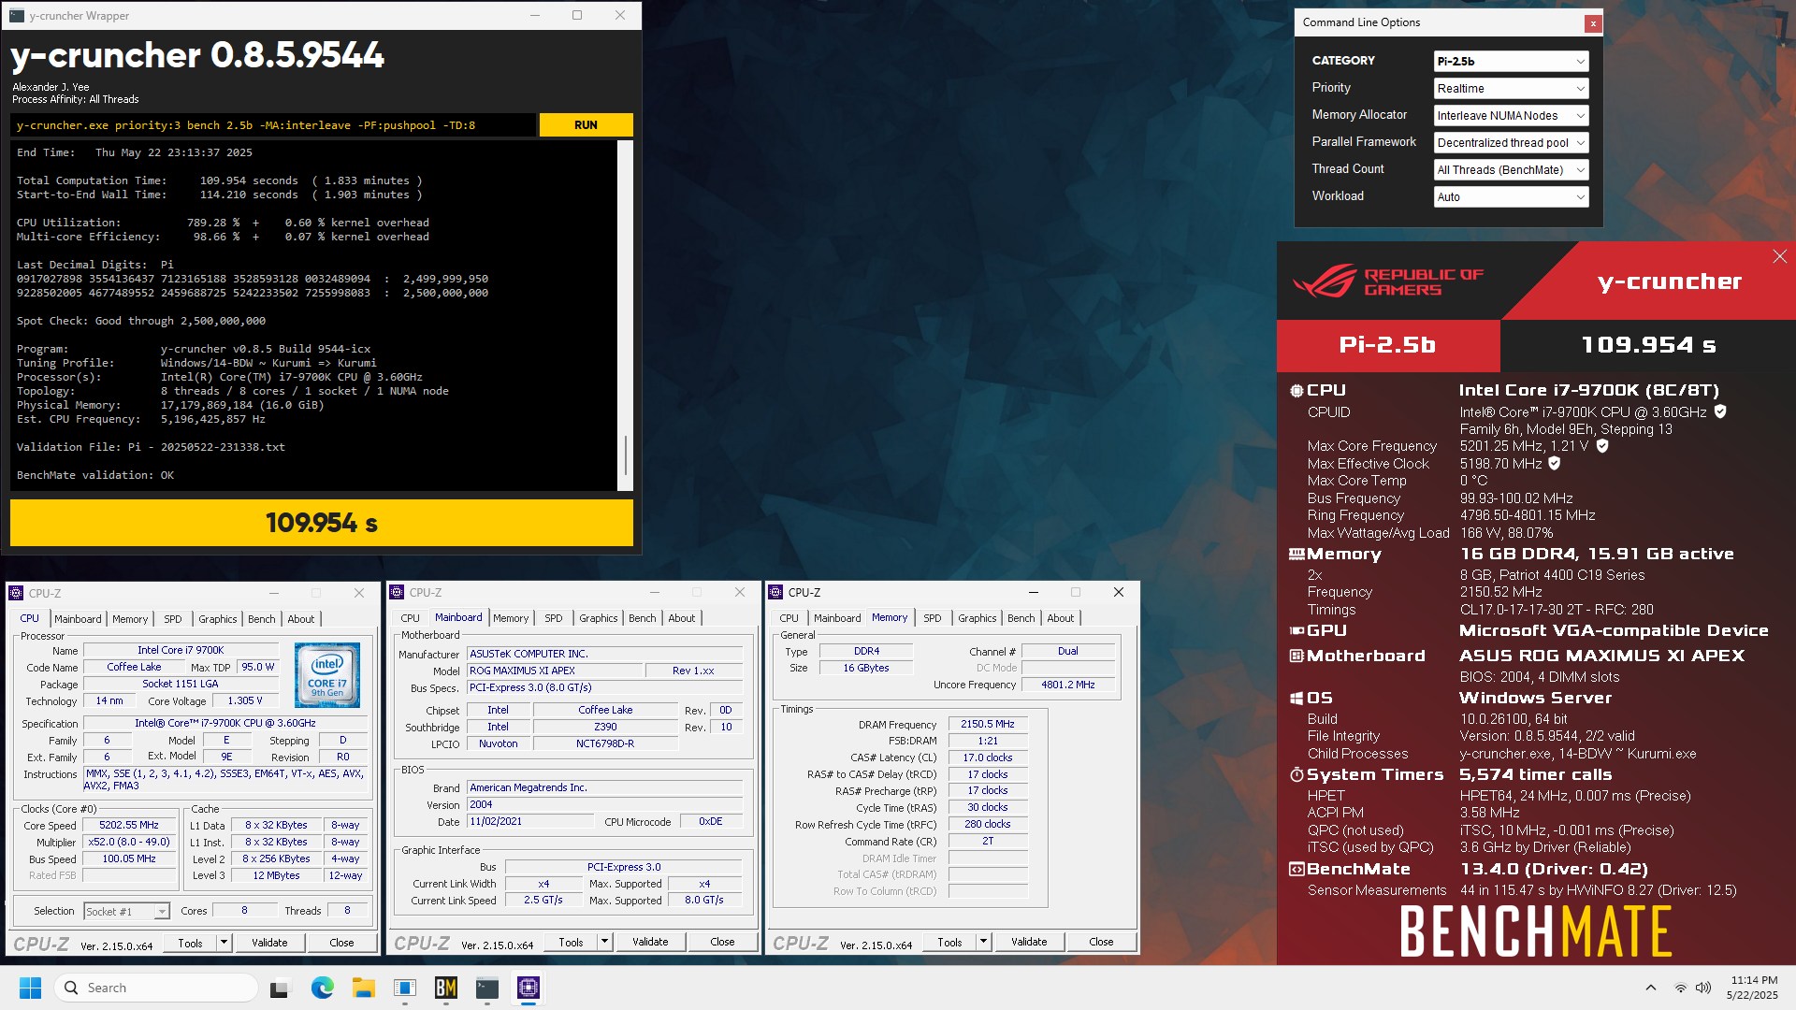Click the OS Windows icon in BenchMate panel
This screenshot has height=1010, width=1796.
click(1296, 699)
